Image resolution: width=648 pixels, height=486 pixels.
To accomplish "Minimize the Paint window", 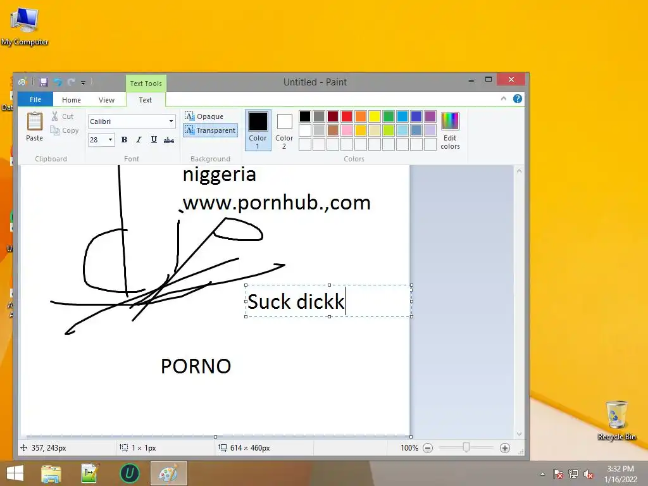I will [471, 80].
